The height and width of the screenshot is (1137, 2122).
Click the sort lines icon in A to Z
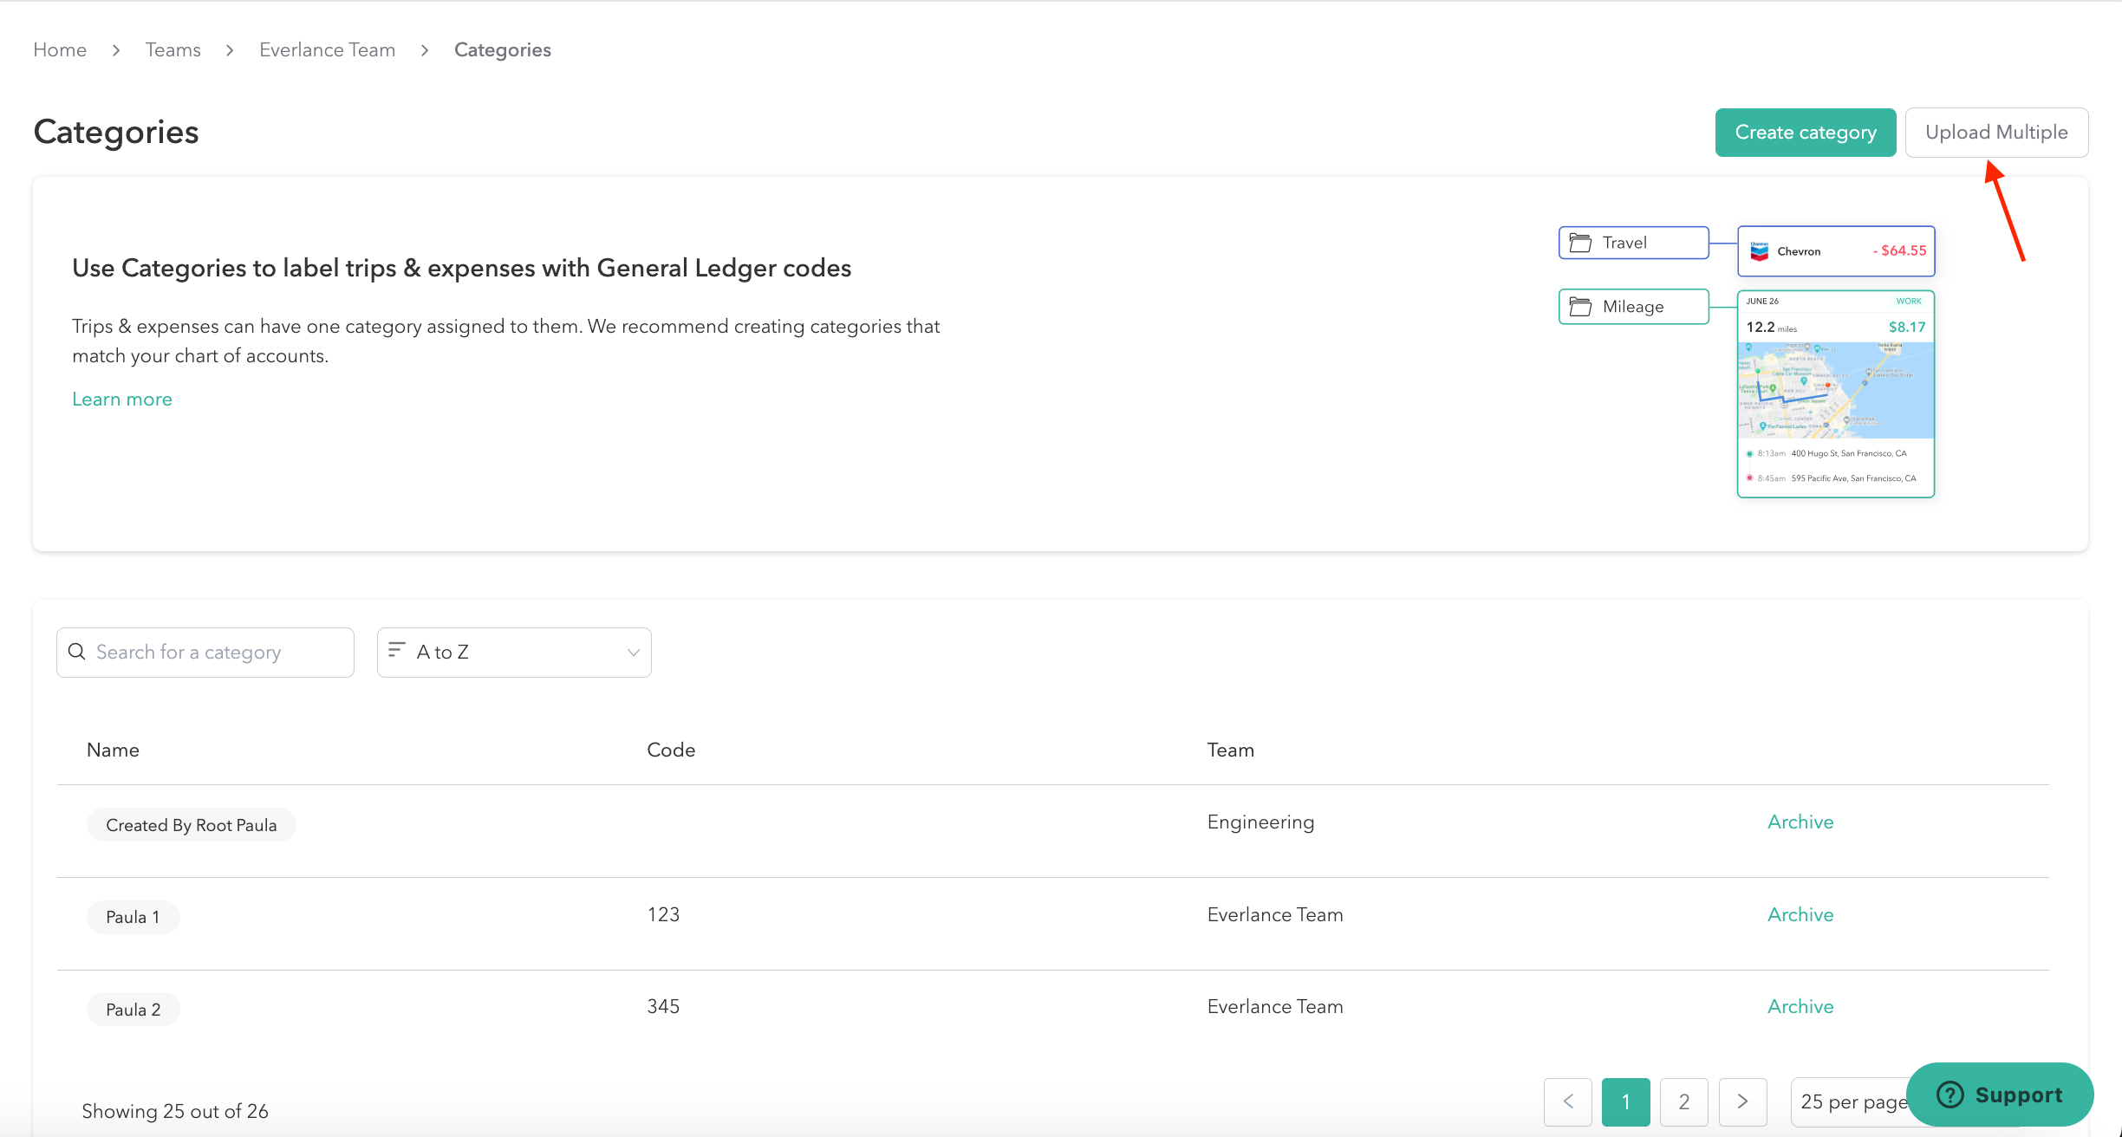(x=396, y=650)
